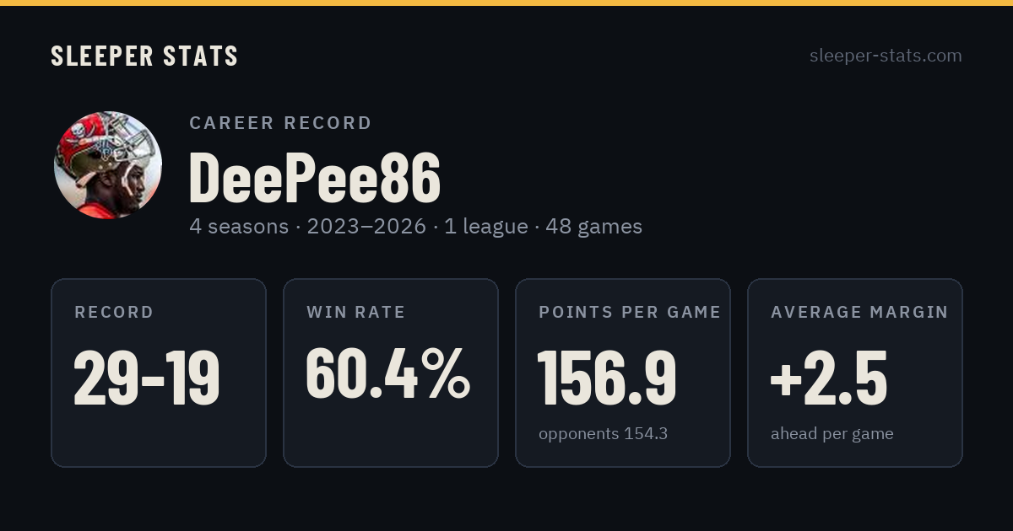Image resolution: width=1013 pixels, height=531 pixels.
Task: Click the RECORD label text
Action: click(x=114, y=312)
